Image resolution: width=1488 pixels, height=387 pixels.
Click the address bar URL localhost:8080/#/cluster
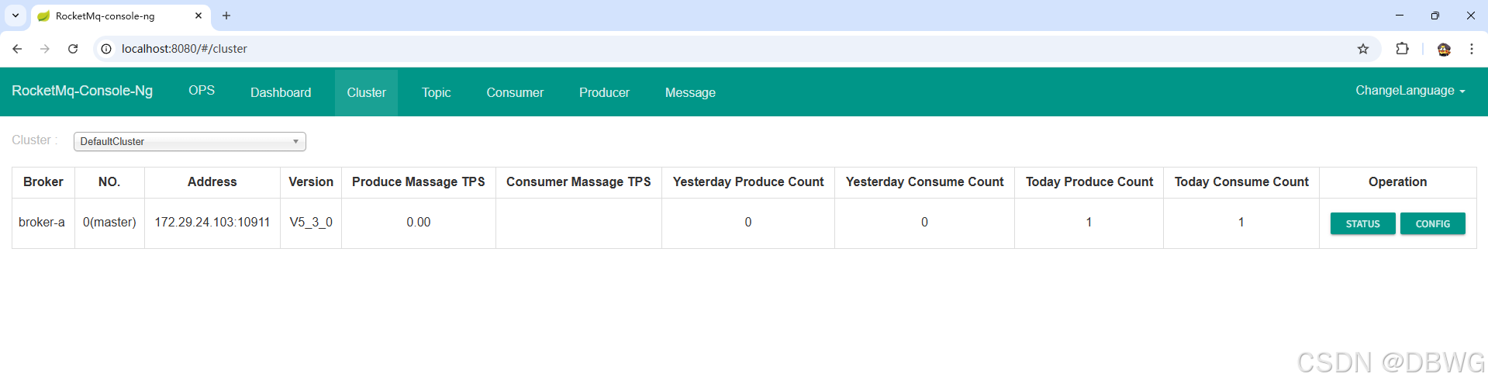185,49
